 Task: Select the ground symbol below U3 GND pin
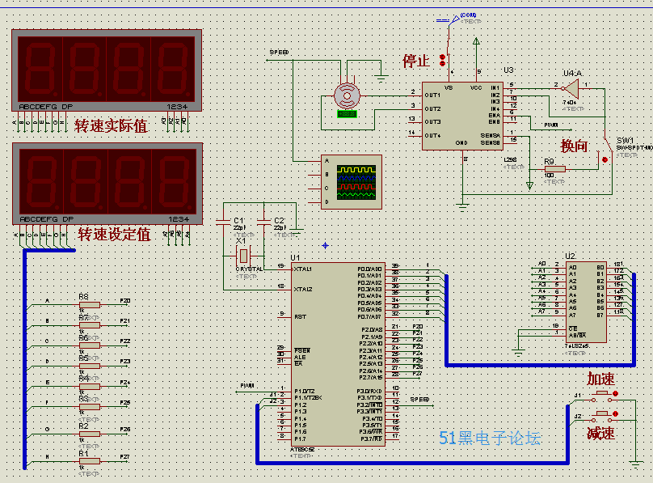[462, 206]
